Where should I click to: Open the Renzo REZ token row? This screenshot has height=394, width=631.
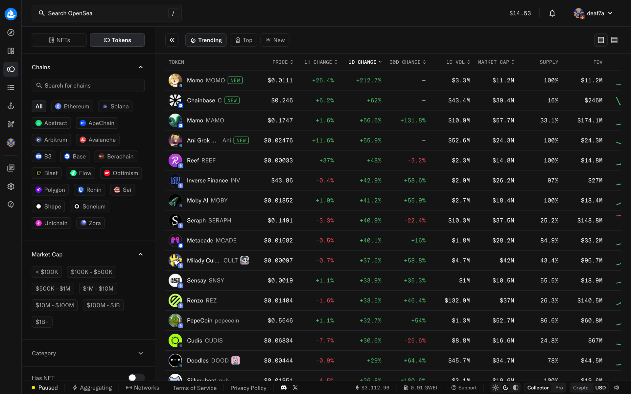coord(393,300)
